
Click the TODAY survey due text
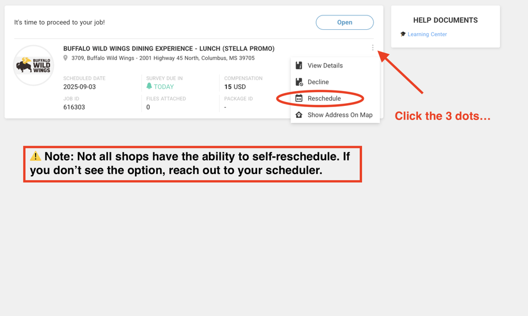[164, 86]
